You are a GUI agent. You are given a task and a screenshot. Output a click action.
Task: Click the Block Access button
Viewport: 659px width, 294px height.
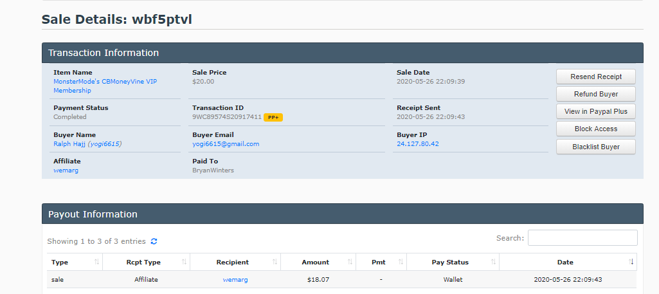tap(595, 129)
